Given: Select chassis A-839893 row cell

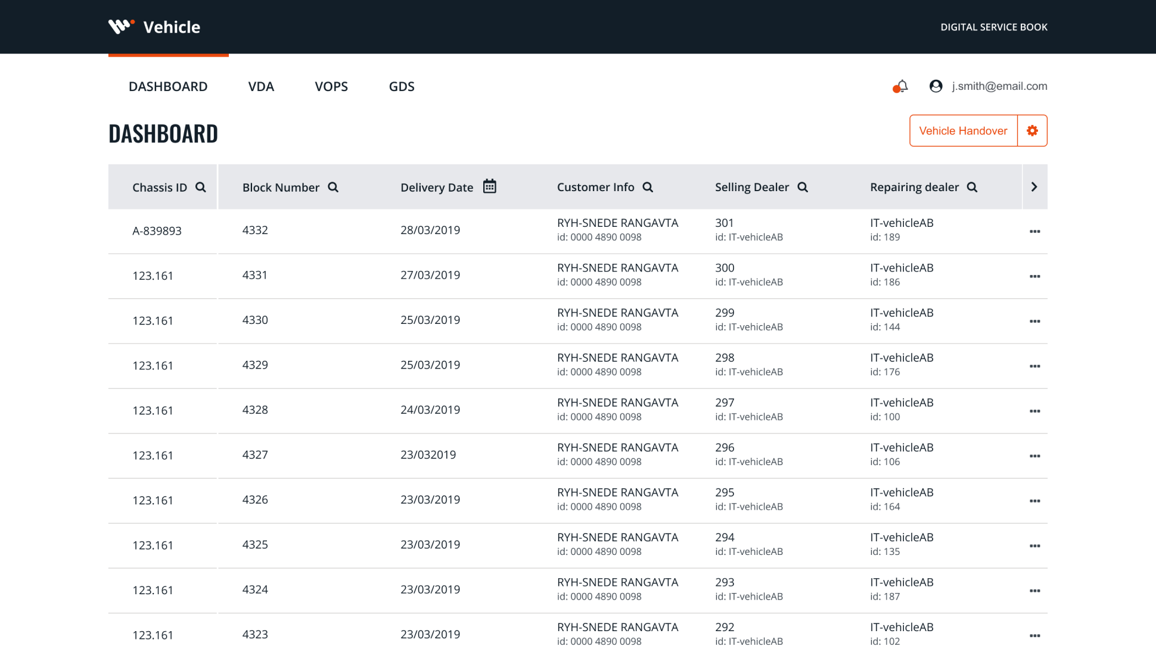Looking at the screenshot, I should [x=157, y=231].
